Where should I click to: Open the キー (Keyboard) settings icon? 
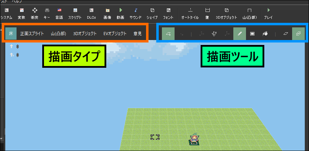pyautogui.click(x=47, y=13)
